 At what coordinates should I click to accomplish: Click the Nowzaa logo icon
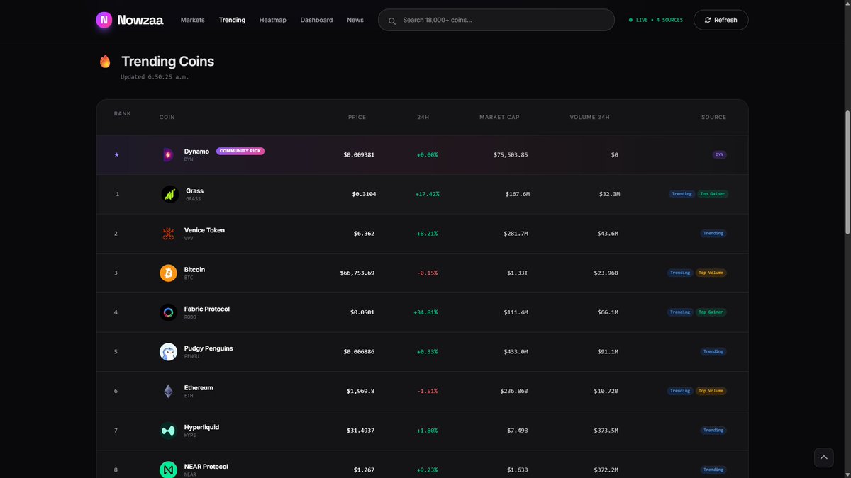(x=104, y=20)
